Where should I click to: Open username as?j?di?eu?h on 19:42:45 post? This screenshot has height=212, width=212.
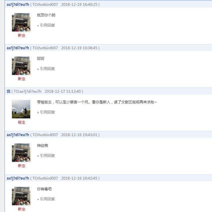click(18, 178)
